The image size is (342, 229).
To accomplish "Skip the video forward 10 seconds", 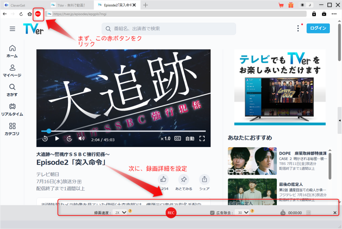I will (69, 139).
